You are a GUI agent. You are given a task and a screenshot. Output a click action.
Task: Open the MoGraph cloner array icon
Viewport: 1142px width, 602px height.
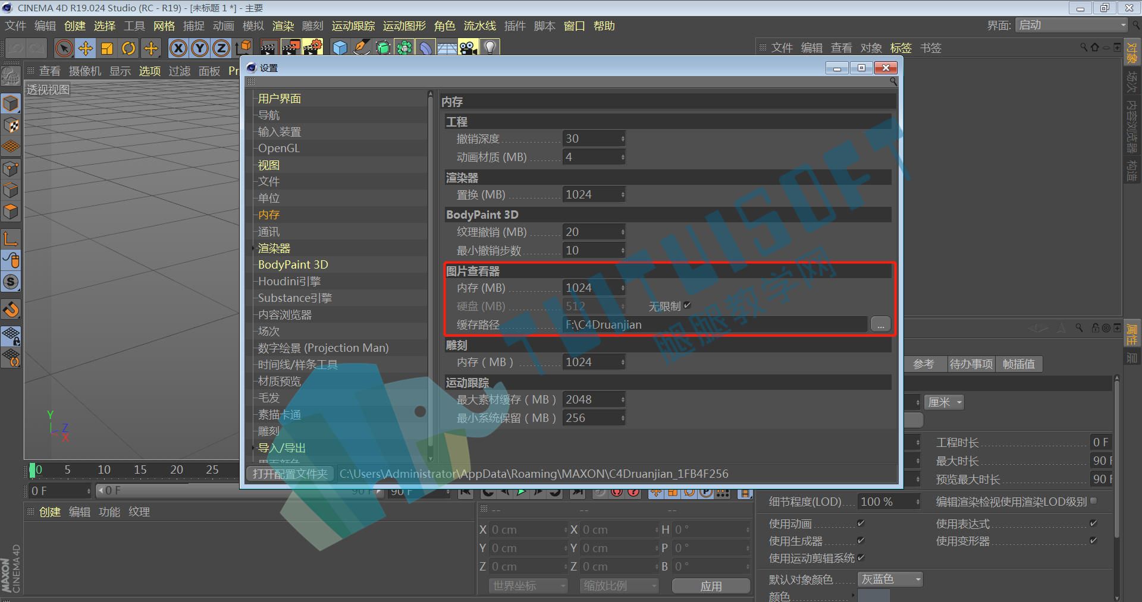(x=404, y=48)
